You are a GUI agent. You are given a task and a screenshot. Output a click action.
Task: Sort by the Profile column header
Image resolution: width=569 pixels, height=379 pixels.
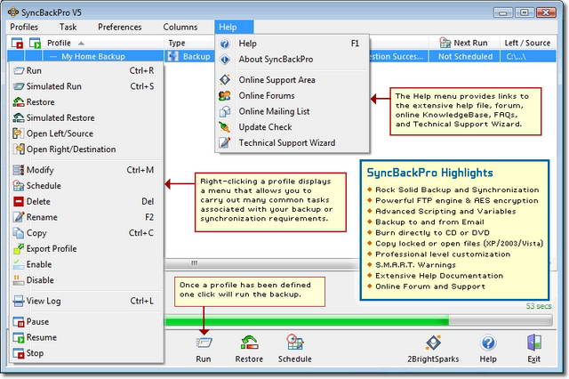[64, 43]
